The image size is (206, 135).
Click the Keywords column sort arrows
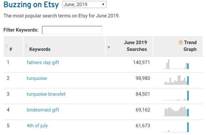click(26, 46)
